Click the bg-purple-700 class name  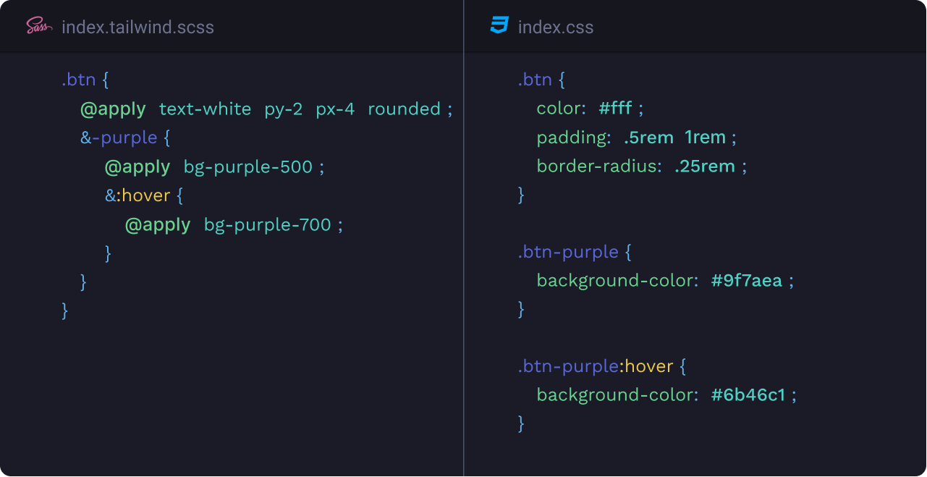click(267, 225)
